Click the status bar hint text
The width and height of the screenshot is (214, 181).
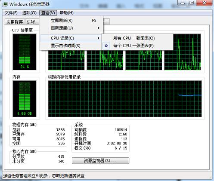pos(44,175)
